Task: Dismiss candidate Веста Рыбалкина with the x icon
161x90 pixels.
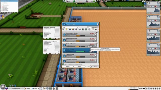Action: tap(97, 43)
